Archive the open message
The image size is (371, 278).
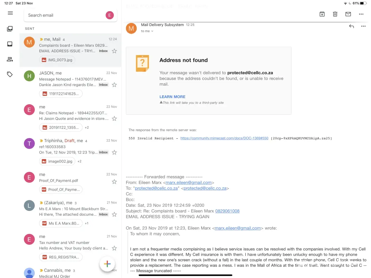click(322, 14)
